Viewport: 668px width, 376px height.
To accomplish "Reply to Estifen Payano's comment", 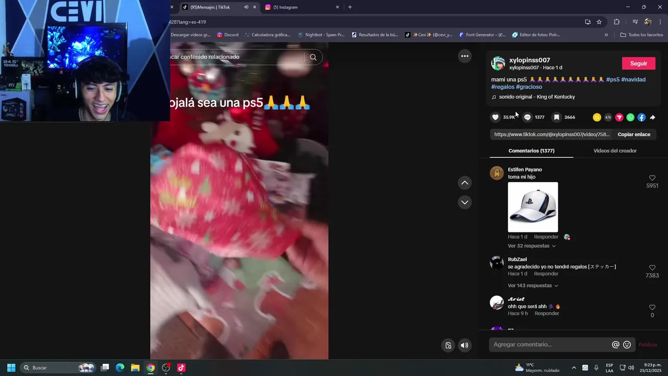I will tap(546, 237).
